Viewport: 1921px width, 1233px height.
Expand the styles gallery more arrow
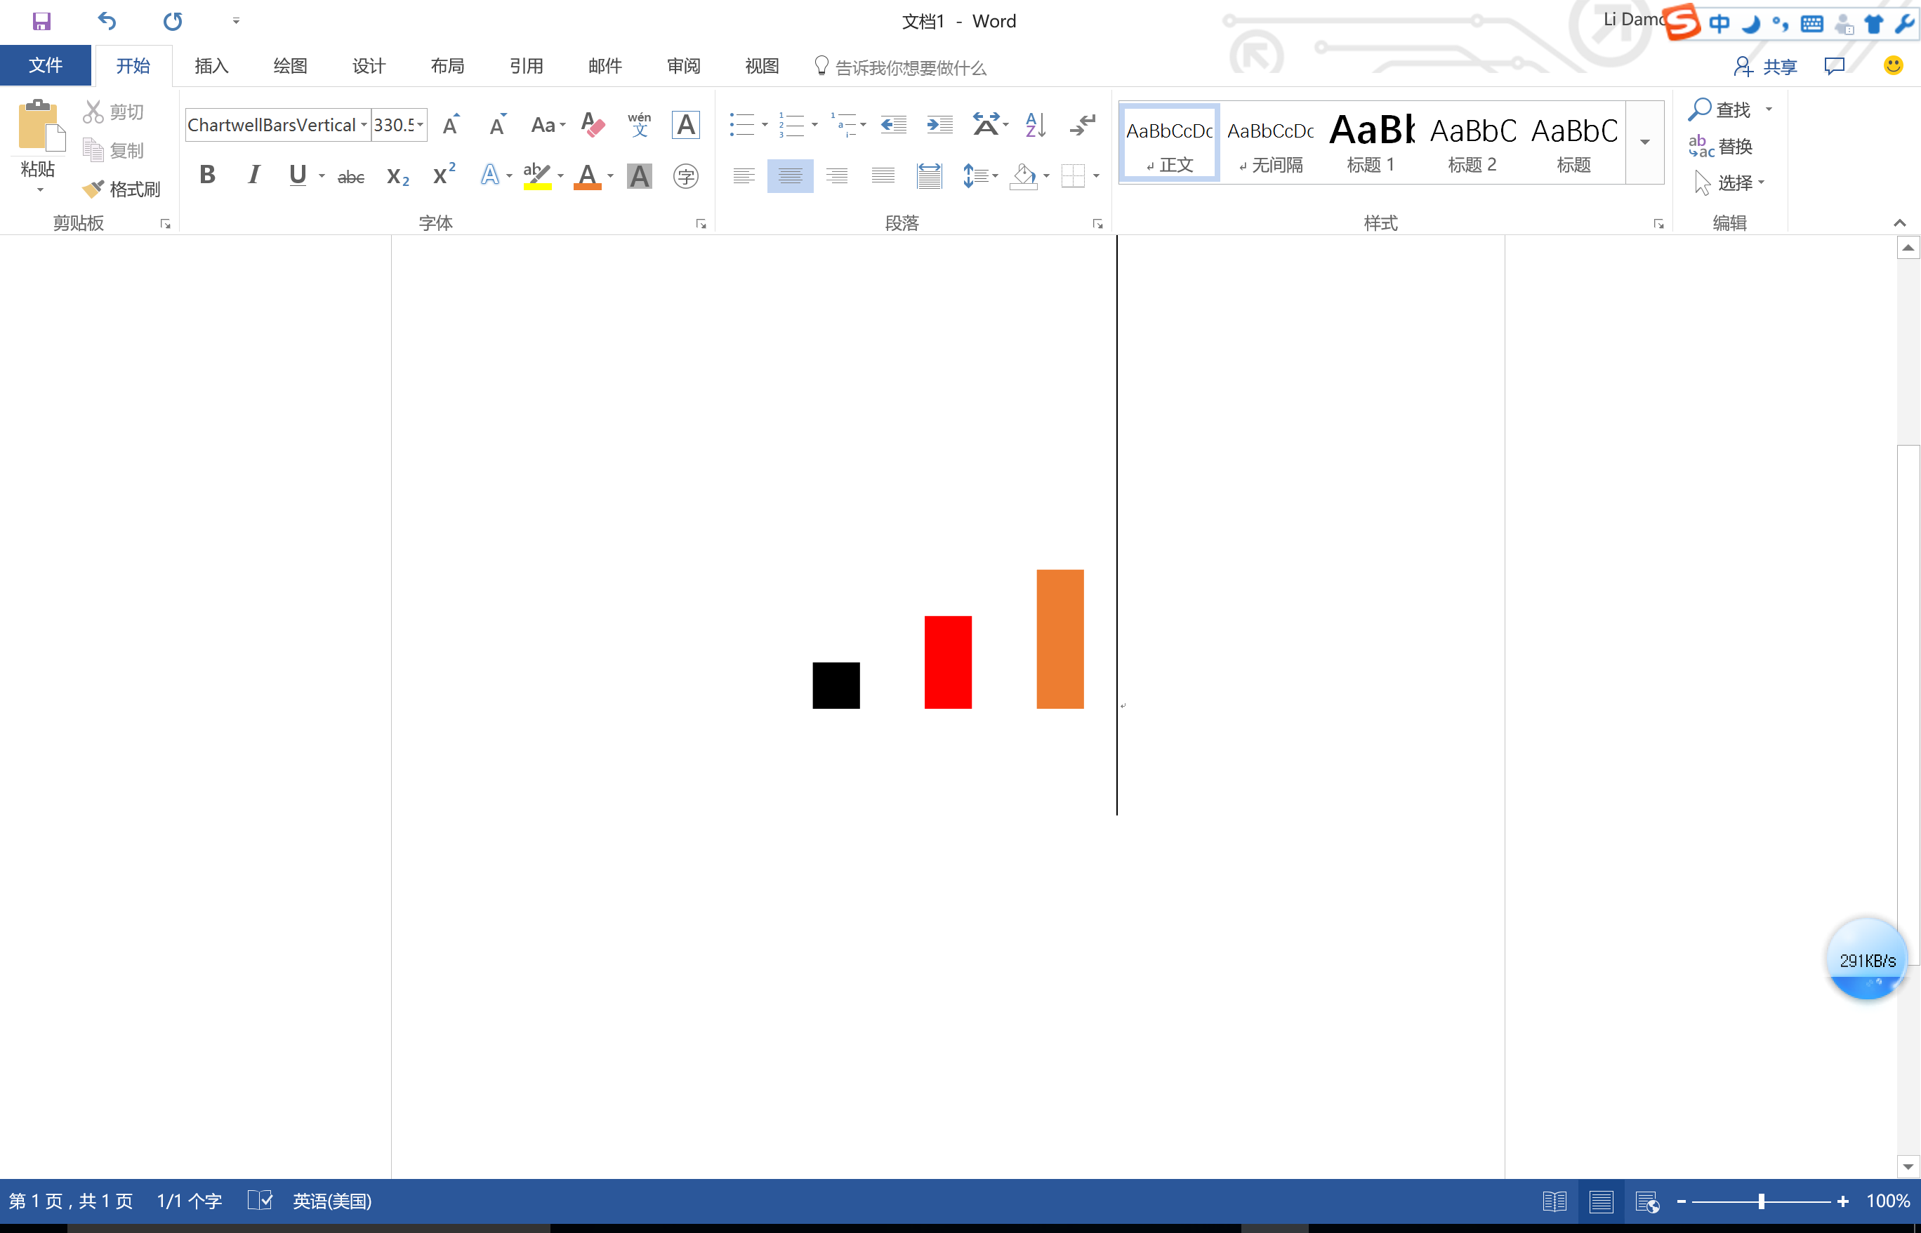[x=1644, y=142]
